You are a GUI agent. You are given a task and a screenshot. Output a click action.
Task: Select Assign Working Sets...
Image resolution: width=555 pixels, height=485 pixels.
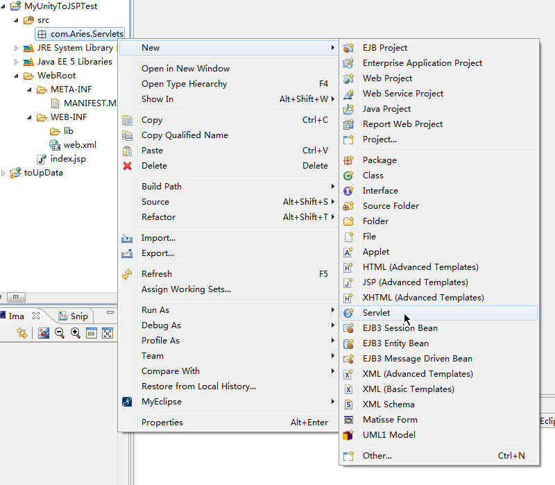pos(229,289)
